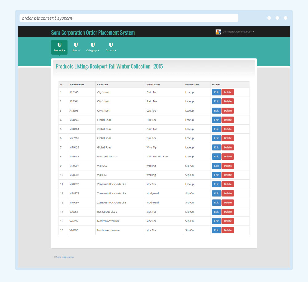Edit product M79138
308x282 pixels.
click(216, 157)
